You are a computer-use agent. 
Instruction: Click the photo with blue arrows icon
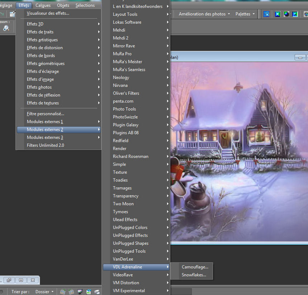point(89,291)
